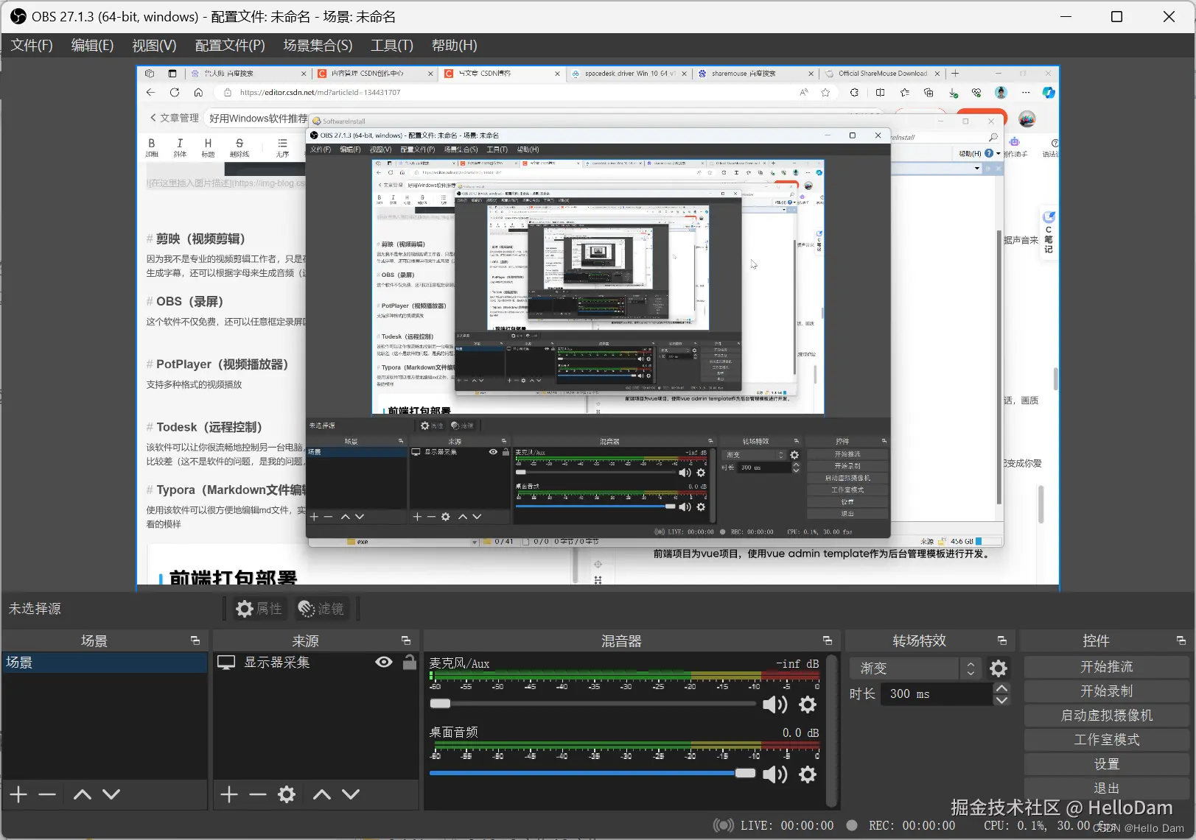Mute the 桌面音频 channel

point(775,774)
